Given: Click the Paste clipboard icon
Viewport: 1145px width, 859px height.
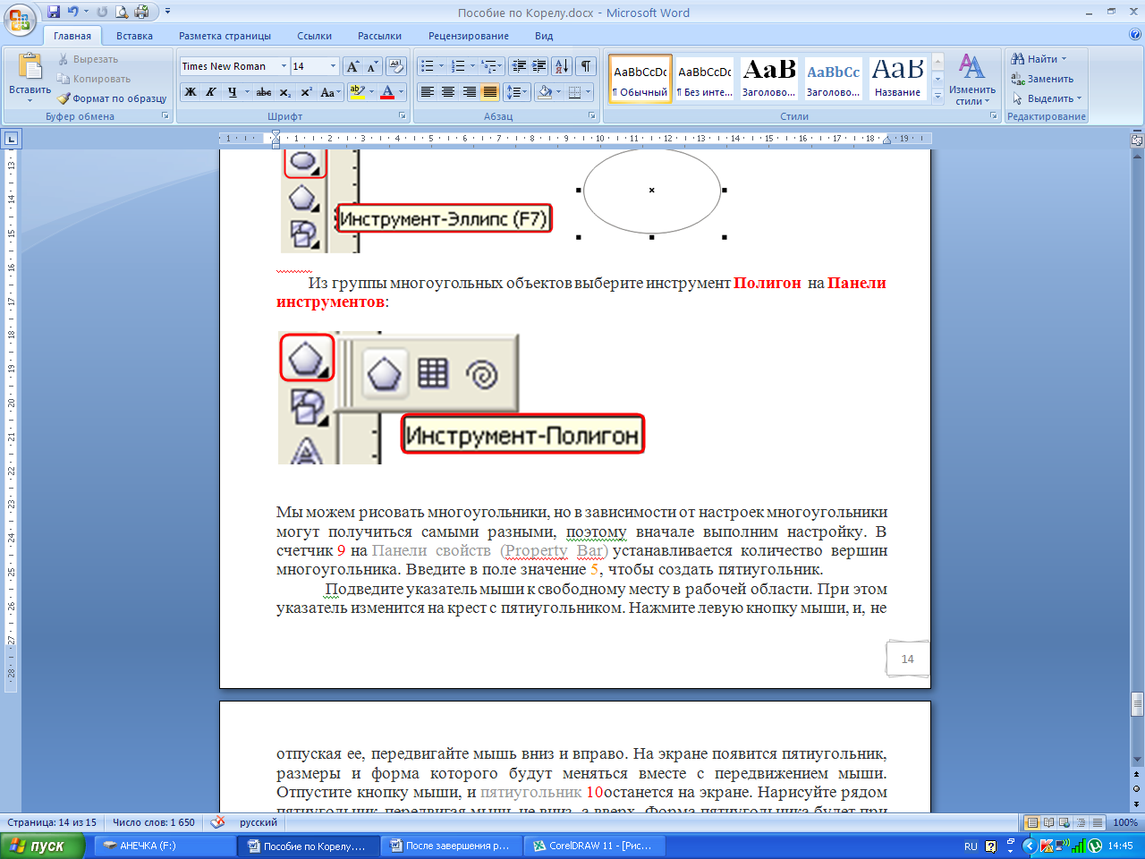Looking at the screenshot, I should 30,67.
